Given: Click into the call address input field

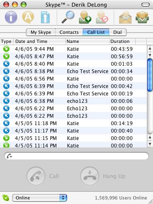Looking at the screenshot, I should [x=76, y=156].
